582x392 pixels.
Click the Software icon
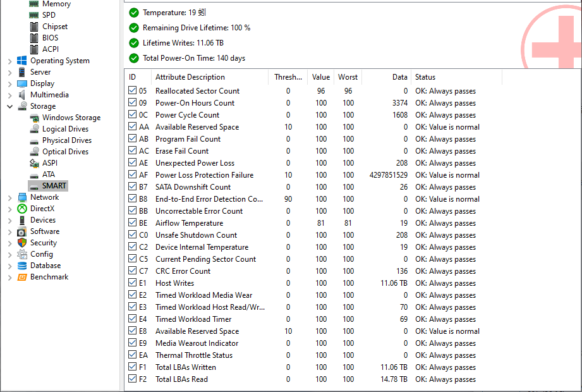[x=22, y=231]
